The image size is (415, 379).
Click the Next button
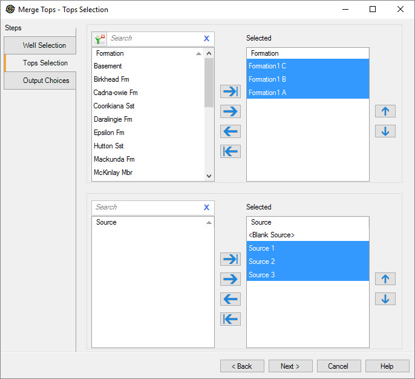289,366
